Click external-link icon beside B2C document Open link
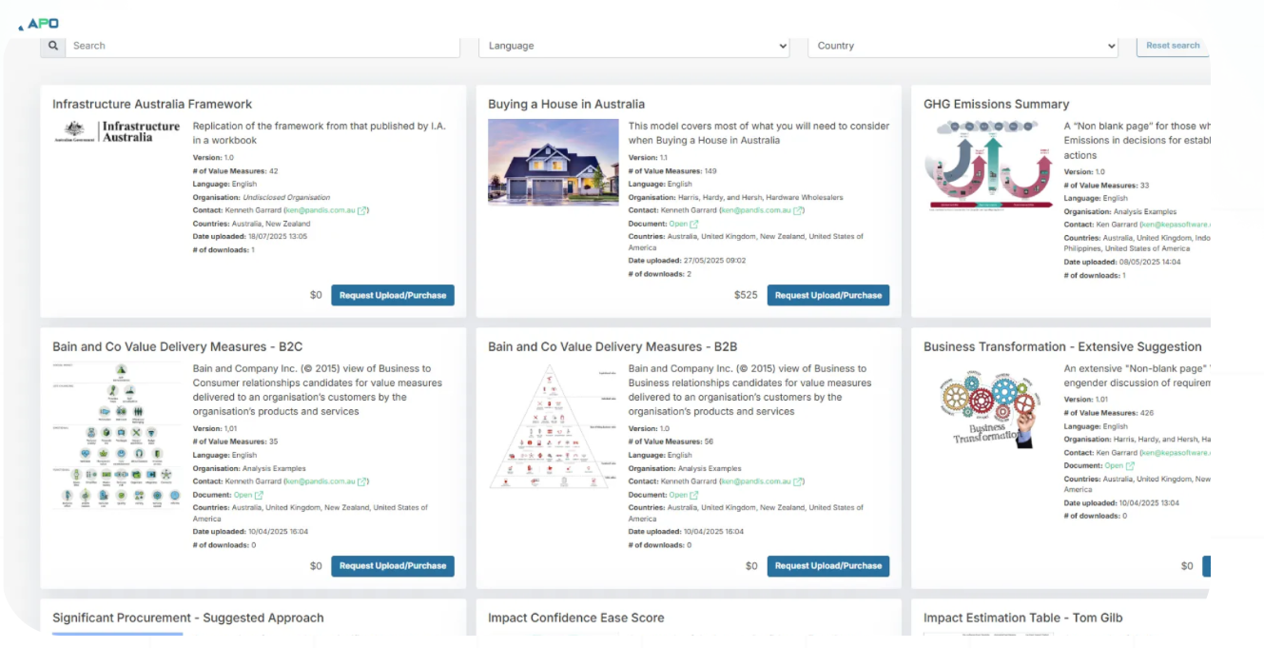The height and width of the screenshot is (648, 1264). 259,495
